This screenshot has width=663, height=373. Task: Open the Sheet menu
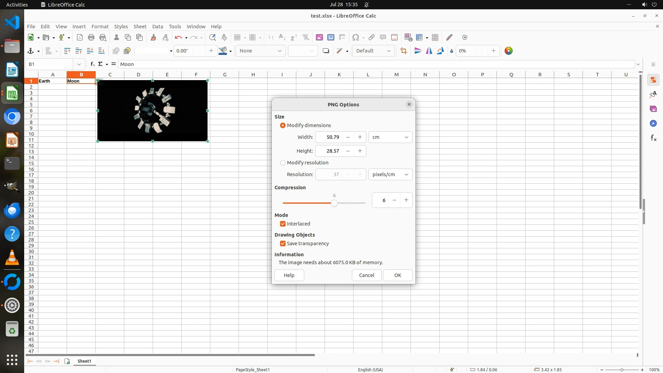(x=140, y=27)
